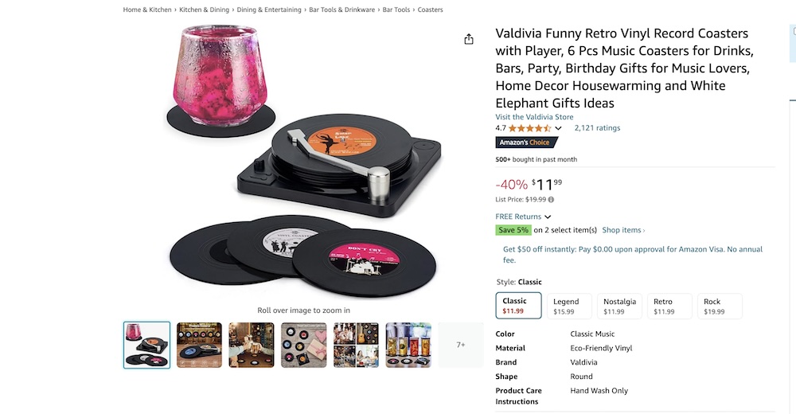
Task: Select the Classic style option
Action: click(518, 306)
